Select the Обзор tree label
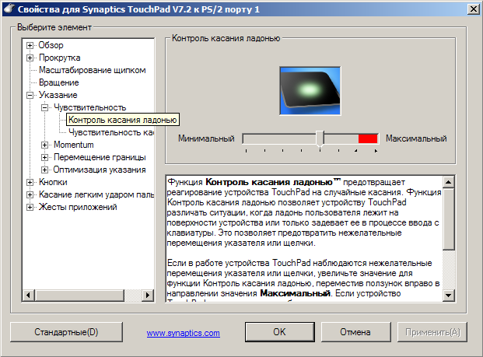Viewport: 483px width, 357px height. (51, 45)
